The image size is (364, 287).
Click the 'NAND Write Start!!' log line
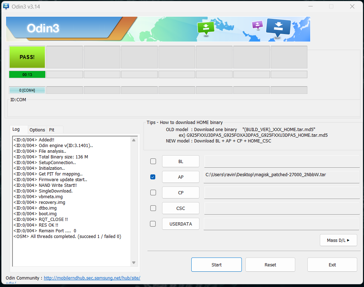(45, 185)
